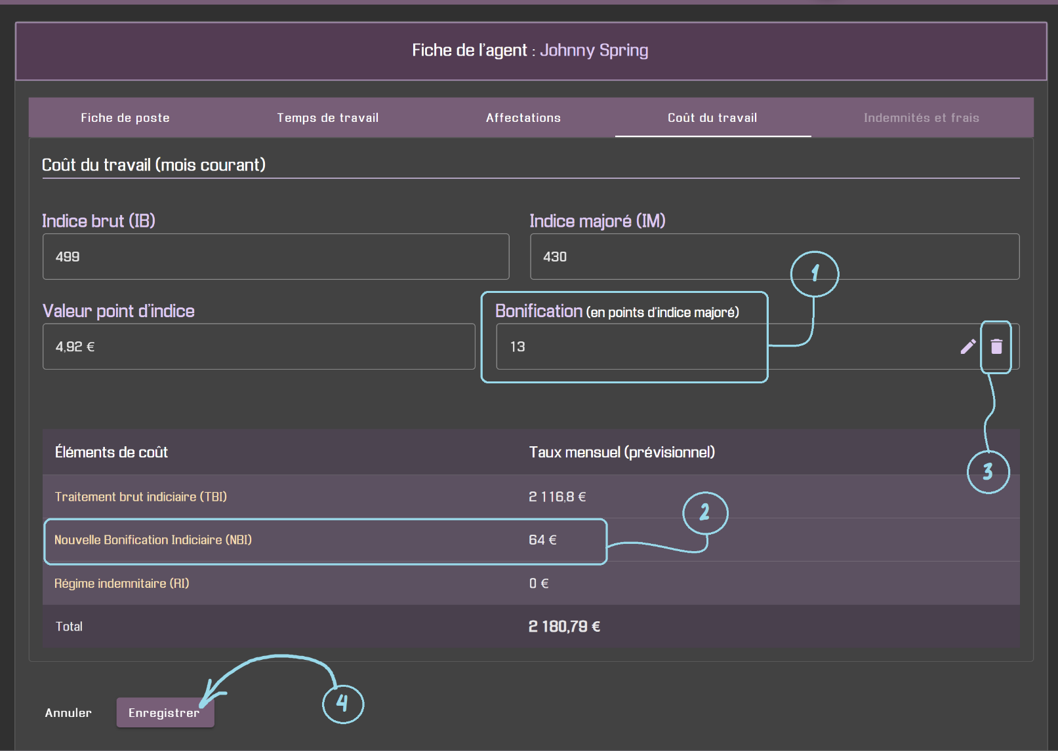Select the Valeur point d'indice field

(258, 347)
